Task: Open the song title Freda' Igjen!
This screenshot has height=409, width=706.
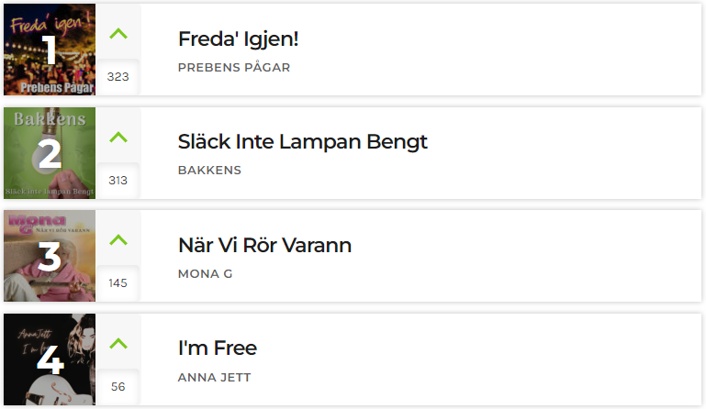Action: click(238, 39)
